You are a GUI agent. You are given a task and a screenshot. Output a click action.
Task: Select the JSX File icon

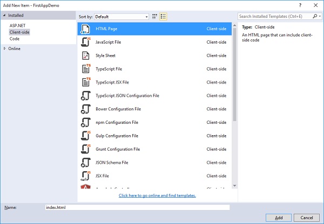tap(85, 176)
